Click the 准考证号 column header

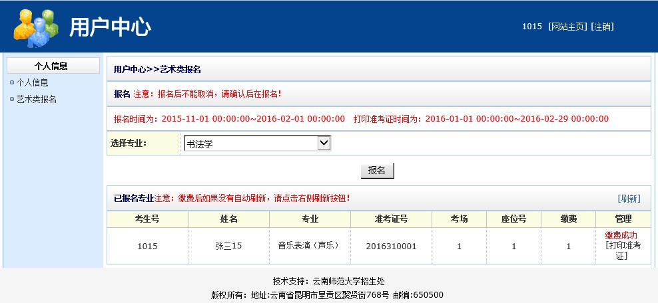[391, 219]
